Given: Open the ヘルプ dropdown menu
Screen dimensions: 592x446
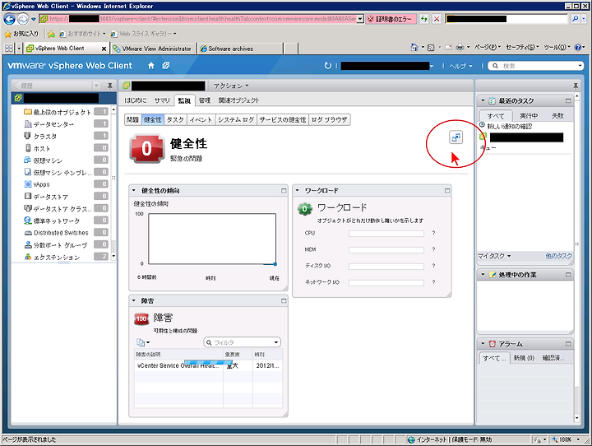Looking at the screenshot, I should (x=460, y=66).
